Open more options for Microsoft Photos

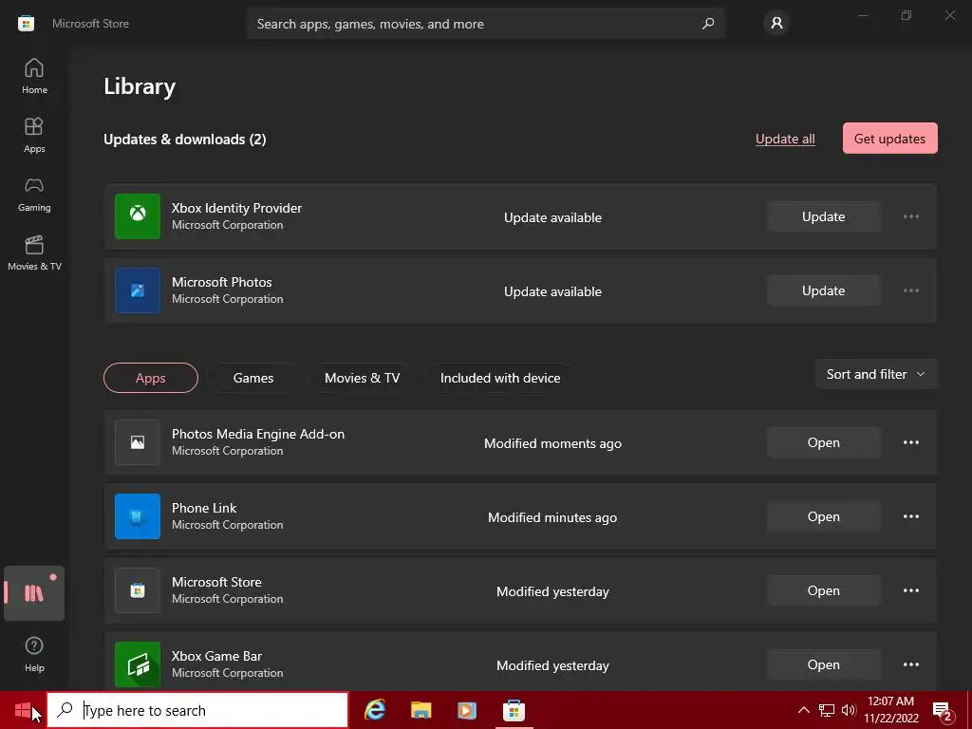pos(910,290)
